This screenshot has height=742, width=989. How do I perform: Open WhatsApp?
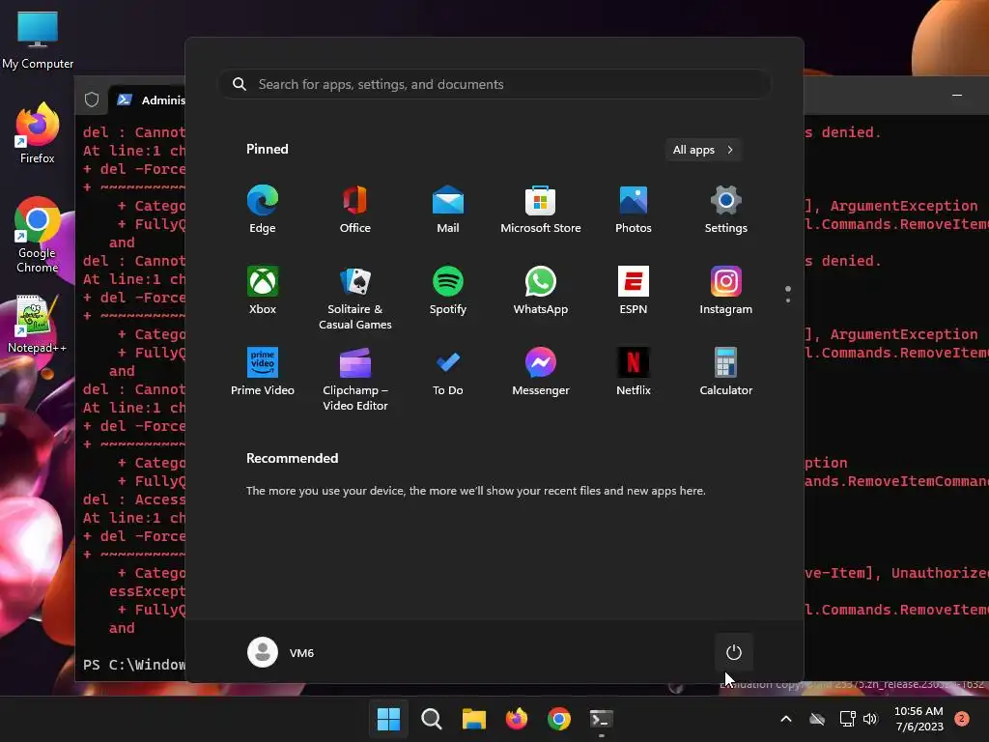(x=541, y=291)
